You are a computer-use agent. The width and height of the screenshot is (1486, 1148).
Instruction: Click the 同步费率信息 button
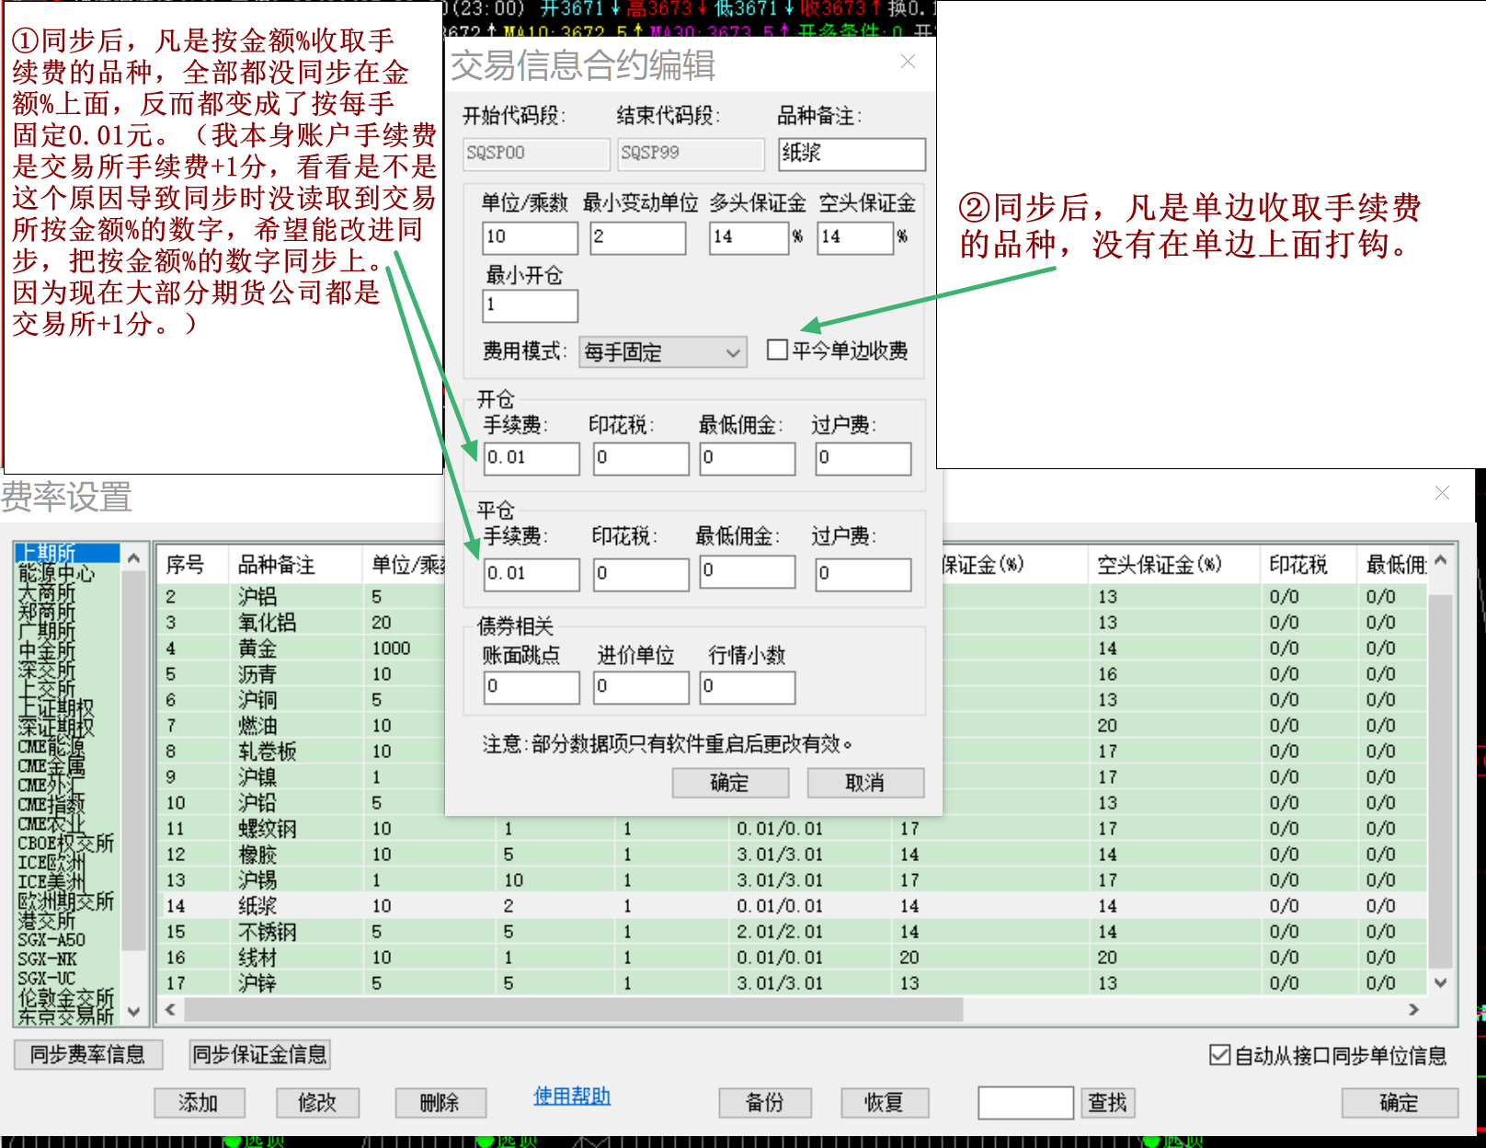click(88, 1054)
